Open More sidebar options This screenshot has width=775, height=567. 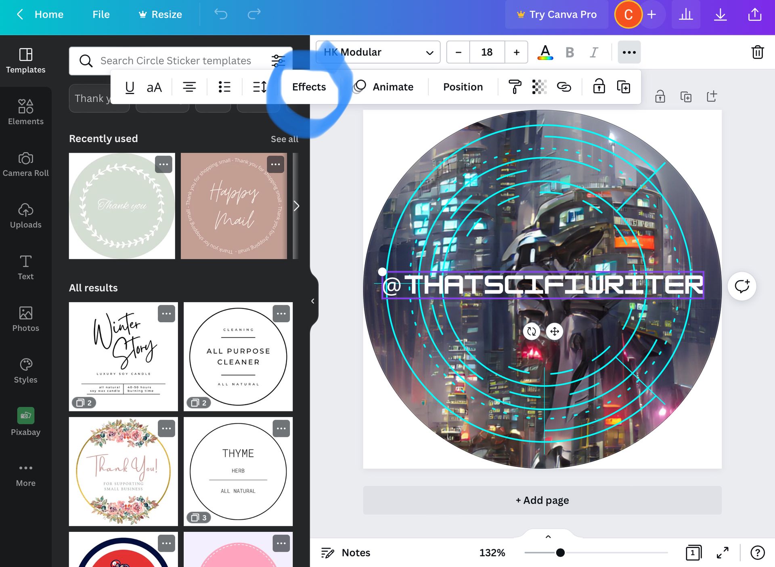26,475
